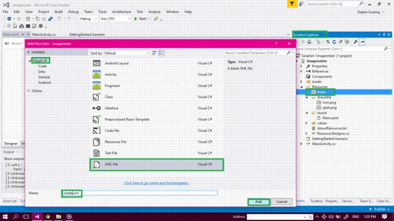
Task: Select the Text File template icon
Action: [x=96, y=153]
